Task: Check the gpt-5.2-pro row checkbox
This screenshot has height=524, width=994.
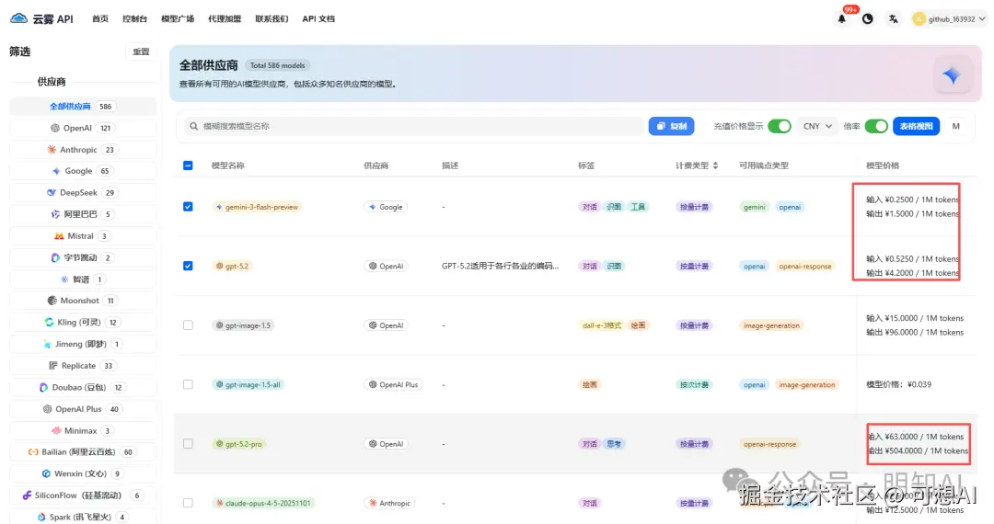Action: pos(188,444)
